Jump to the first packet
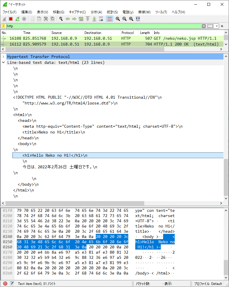 [88, 19]
